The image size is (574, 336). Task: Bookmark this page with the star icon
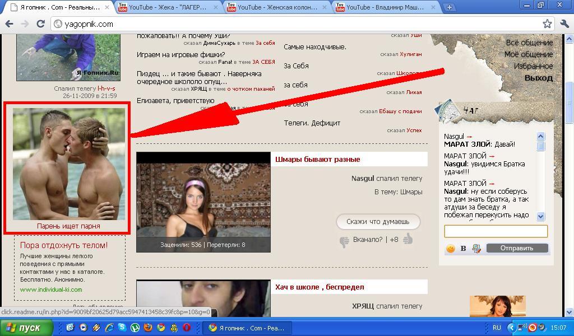(x=547, y=24)
